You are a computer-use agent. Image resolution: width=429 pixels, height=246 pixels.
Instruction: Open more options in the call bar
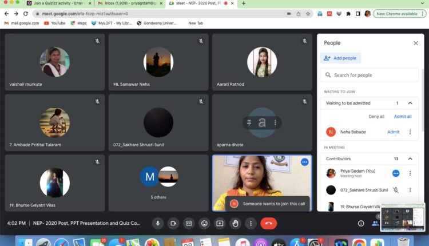pos(250,224)
